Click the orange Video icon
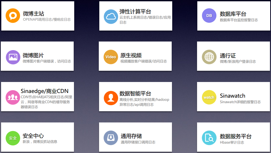Screen dimensions: 271x153 (x=111, y=57)
